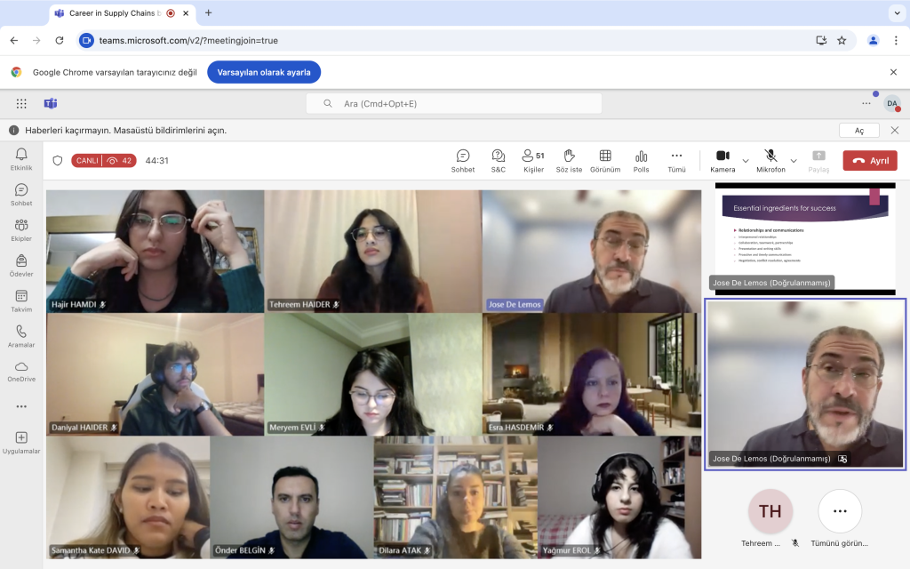Open Takvim calendar in the left sidebar
The width and height of the screenshot is (910, 569).
click(x=21, y=301)
